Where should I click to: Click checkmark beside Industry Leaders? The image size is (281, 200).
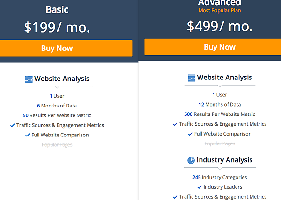[200, 187]
